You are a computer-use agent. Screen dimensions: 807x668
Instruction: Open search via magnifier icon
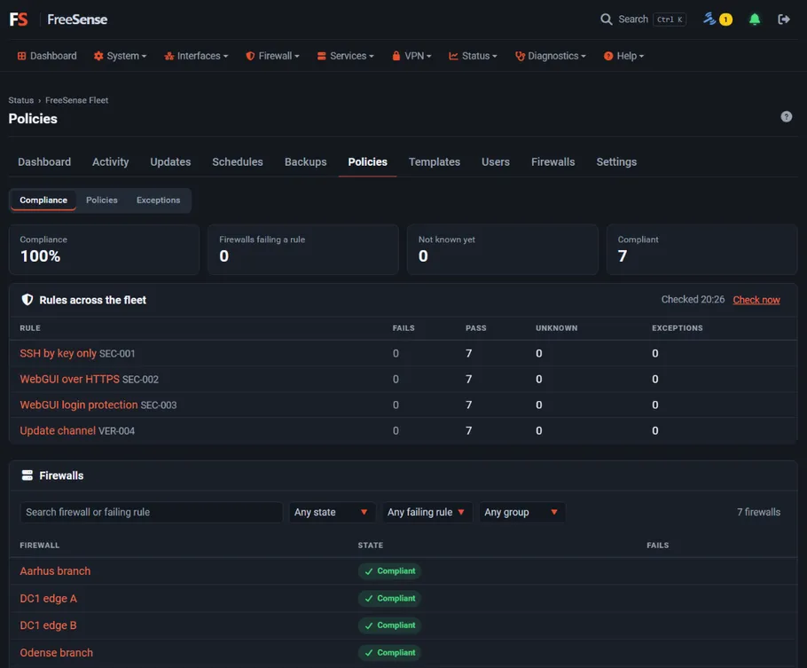pyautogui.click(x=607, y=20)
